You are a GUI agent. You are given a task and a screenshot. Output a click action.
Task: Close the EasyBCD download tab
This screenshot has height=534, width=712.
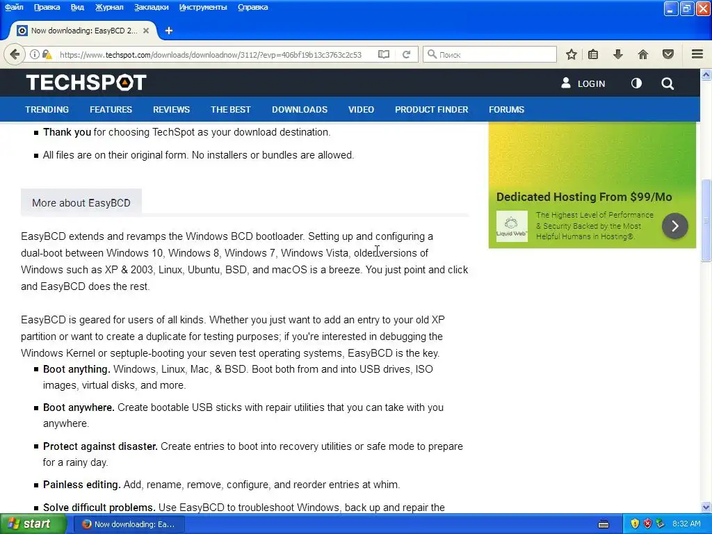tap(146, 31)
